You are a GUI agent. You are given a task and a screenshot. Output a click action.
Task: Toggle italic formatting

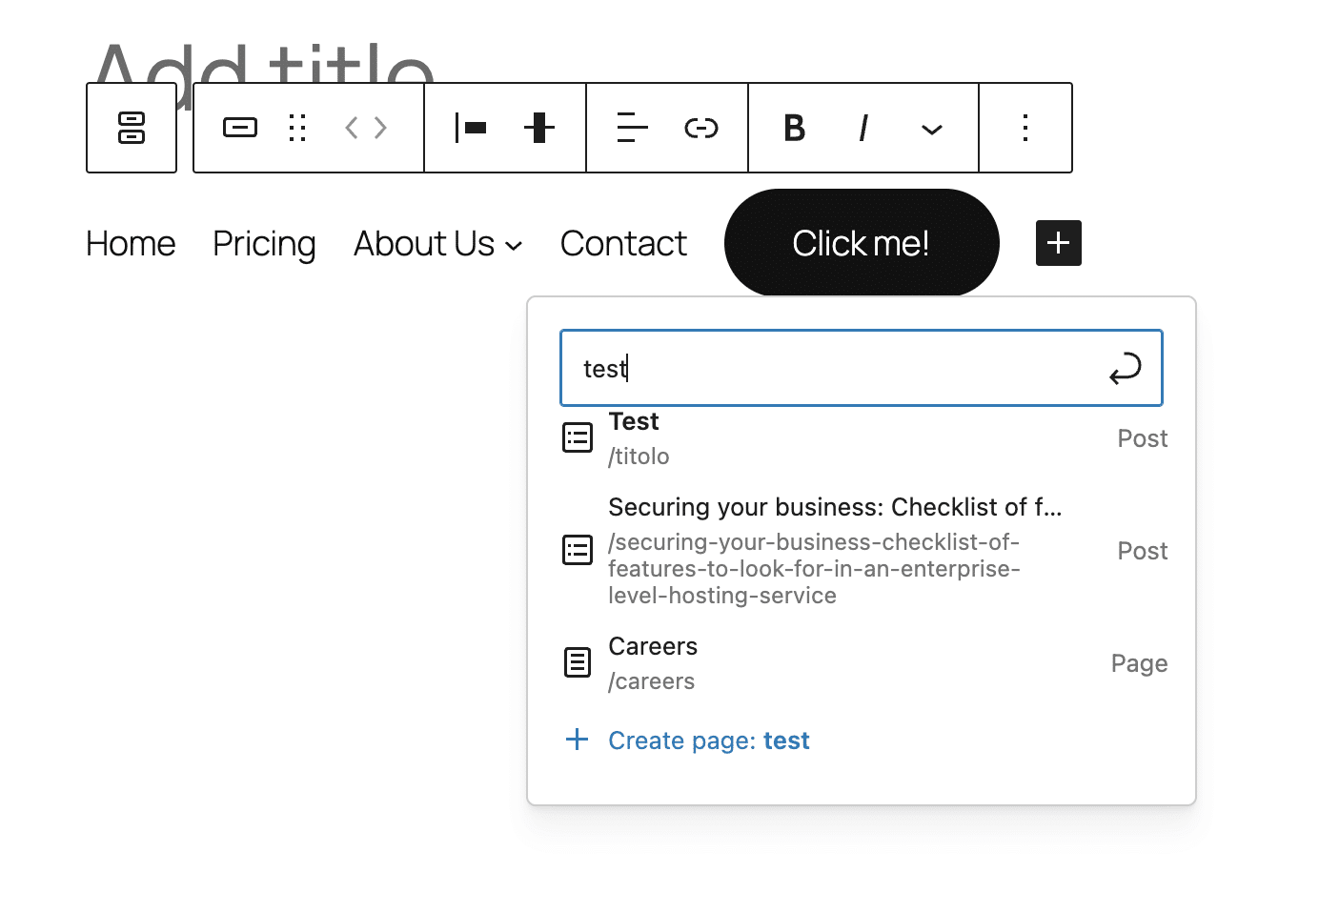click(x=862, y=128)
